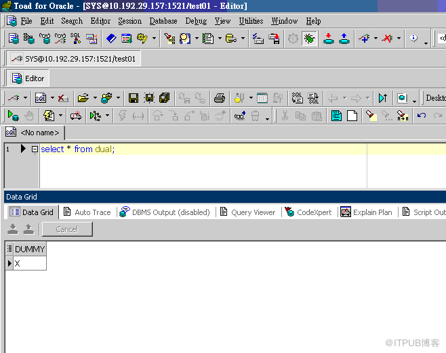Screen dimensions: 446x353
Task: Click the Format SQL icon
Action: (x=298, y=98)
